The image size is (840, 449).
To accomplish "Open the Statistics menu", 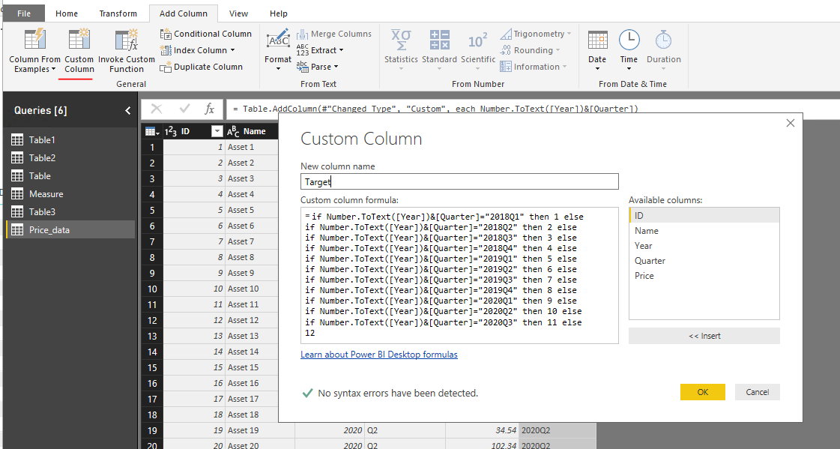I will click(401, 48).
